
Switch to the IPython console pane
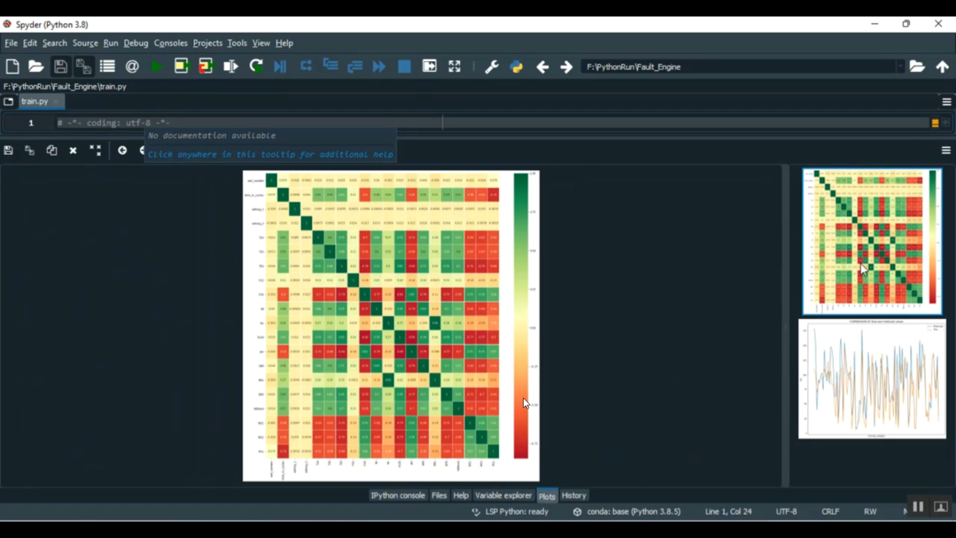[x=398, y=495]
